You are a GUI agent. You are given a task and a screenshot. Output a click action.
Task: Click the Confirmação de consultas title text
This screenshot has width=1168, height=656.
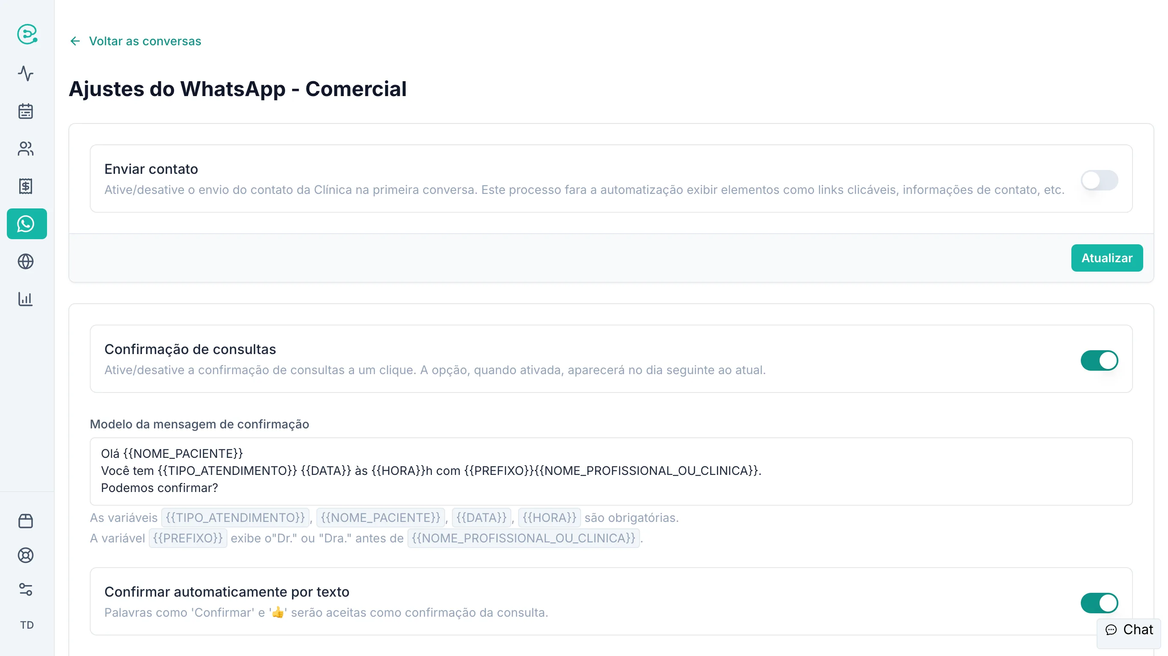point(190,349)
